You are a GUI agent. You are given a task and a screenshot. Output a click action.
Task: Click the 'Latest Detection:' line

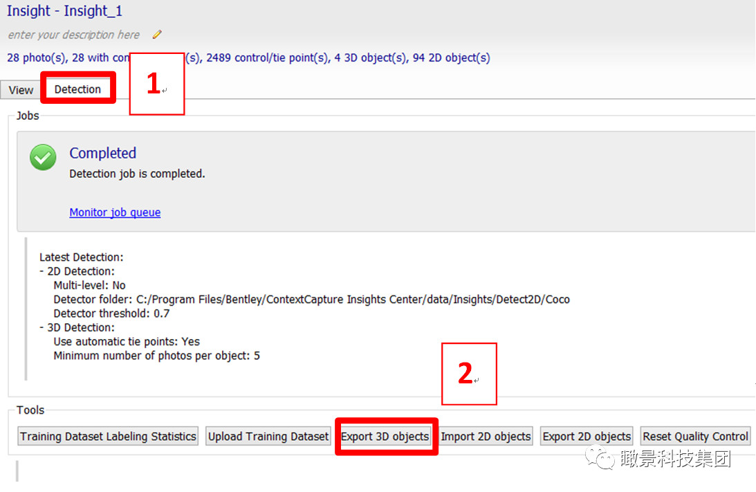click(82, 257)
